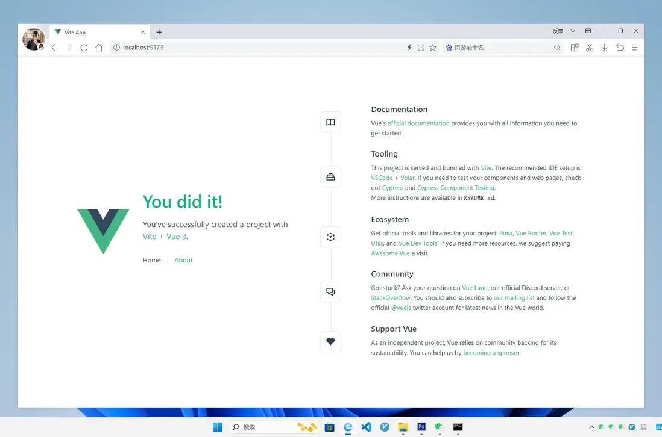Click the 页游前十名 search field
The height and width of the screenshot is (437, 662).
[x=498, y=48]
